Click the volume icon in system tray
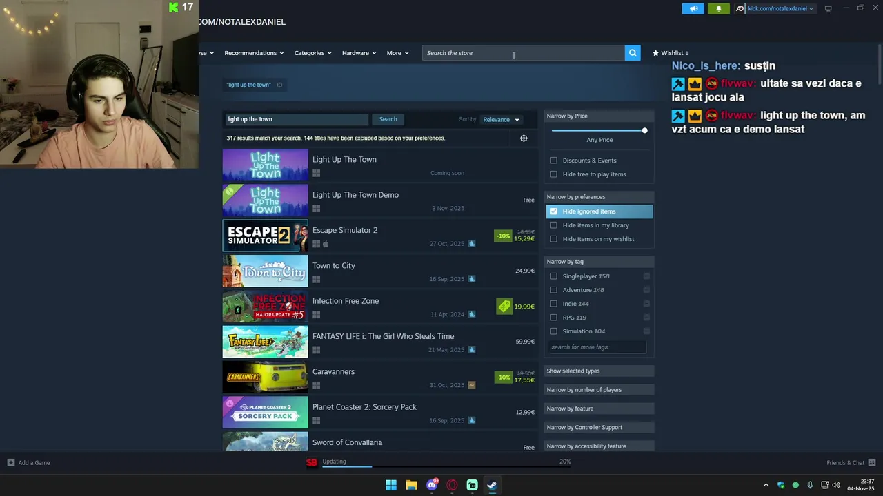883x496 pixels. tap(836, 485)
